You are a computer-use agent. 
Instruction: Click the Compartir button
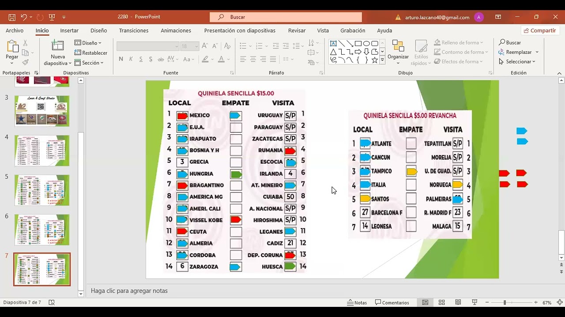(x=539, y=30)
